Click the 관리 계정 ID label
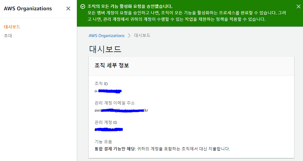The width and height of the screenshot is (303, 161). click(106, 122)
